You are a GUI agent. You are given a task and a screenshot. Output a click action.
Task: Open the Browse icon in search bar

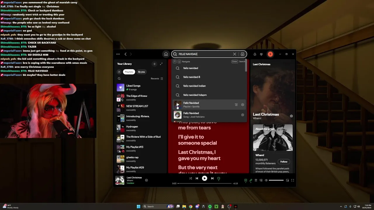point(243,54)
